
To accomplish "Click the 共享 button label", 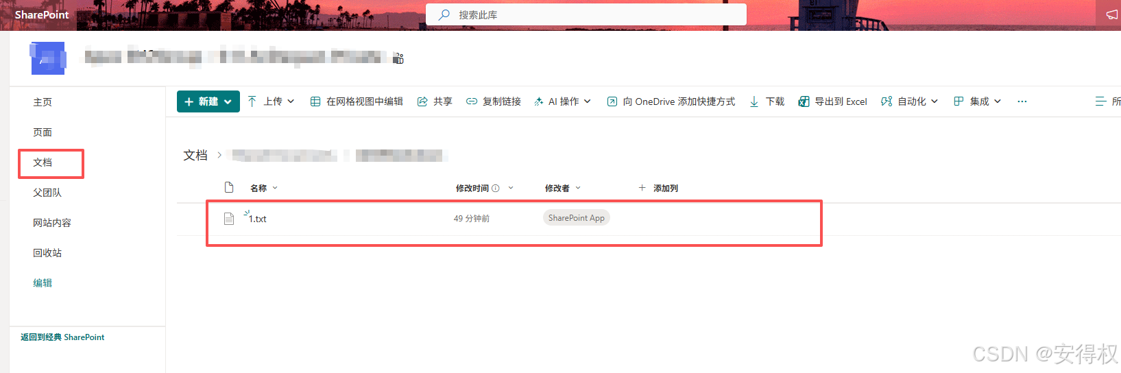I will (x=443, y=101).
